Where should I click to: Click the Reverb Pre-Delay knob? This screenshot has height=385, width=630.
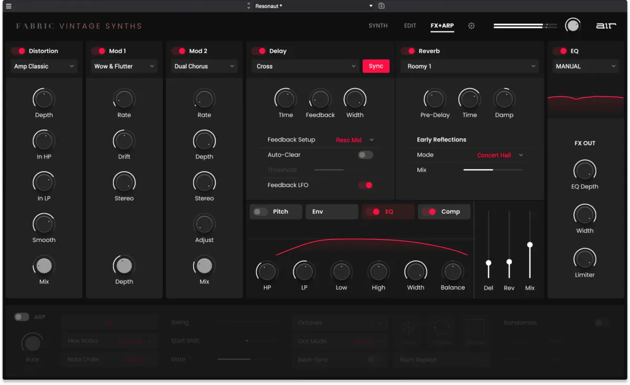coord(435,98)
